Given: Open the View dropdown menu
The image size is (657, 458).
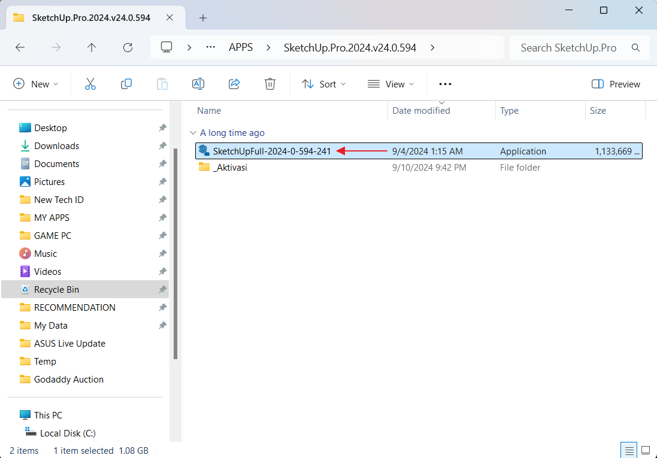Looking at the screenshot, I should point(391,84).
